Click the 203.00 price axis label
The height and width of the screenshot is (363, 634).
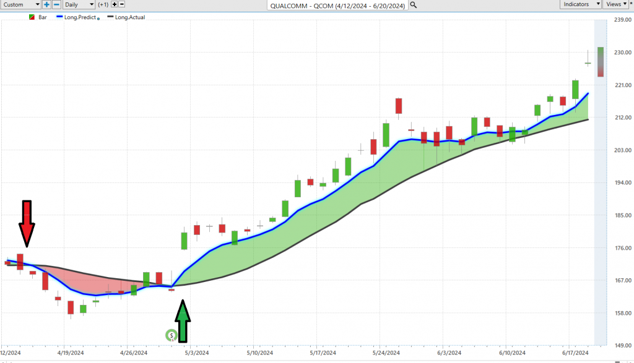(622, 150)
